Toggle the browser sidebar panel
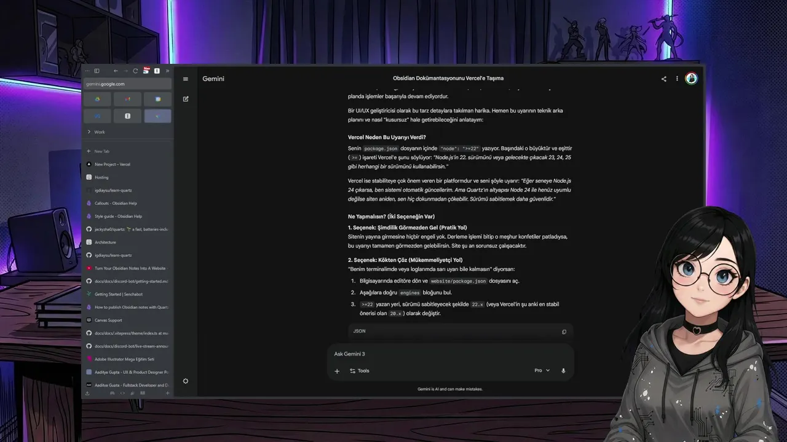 97,71
